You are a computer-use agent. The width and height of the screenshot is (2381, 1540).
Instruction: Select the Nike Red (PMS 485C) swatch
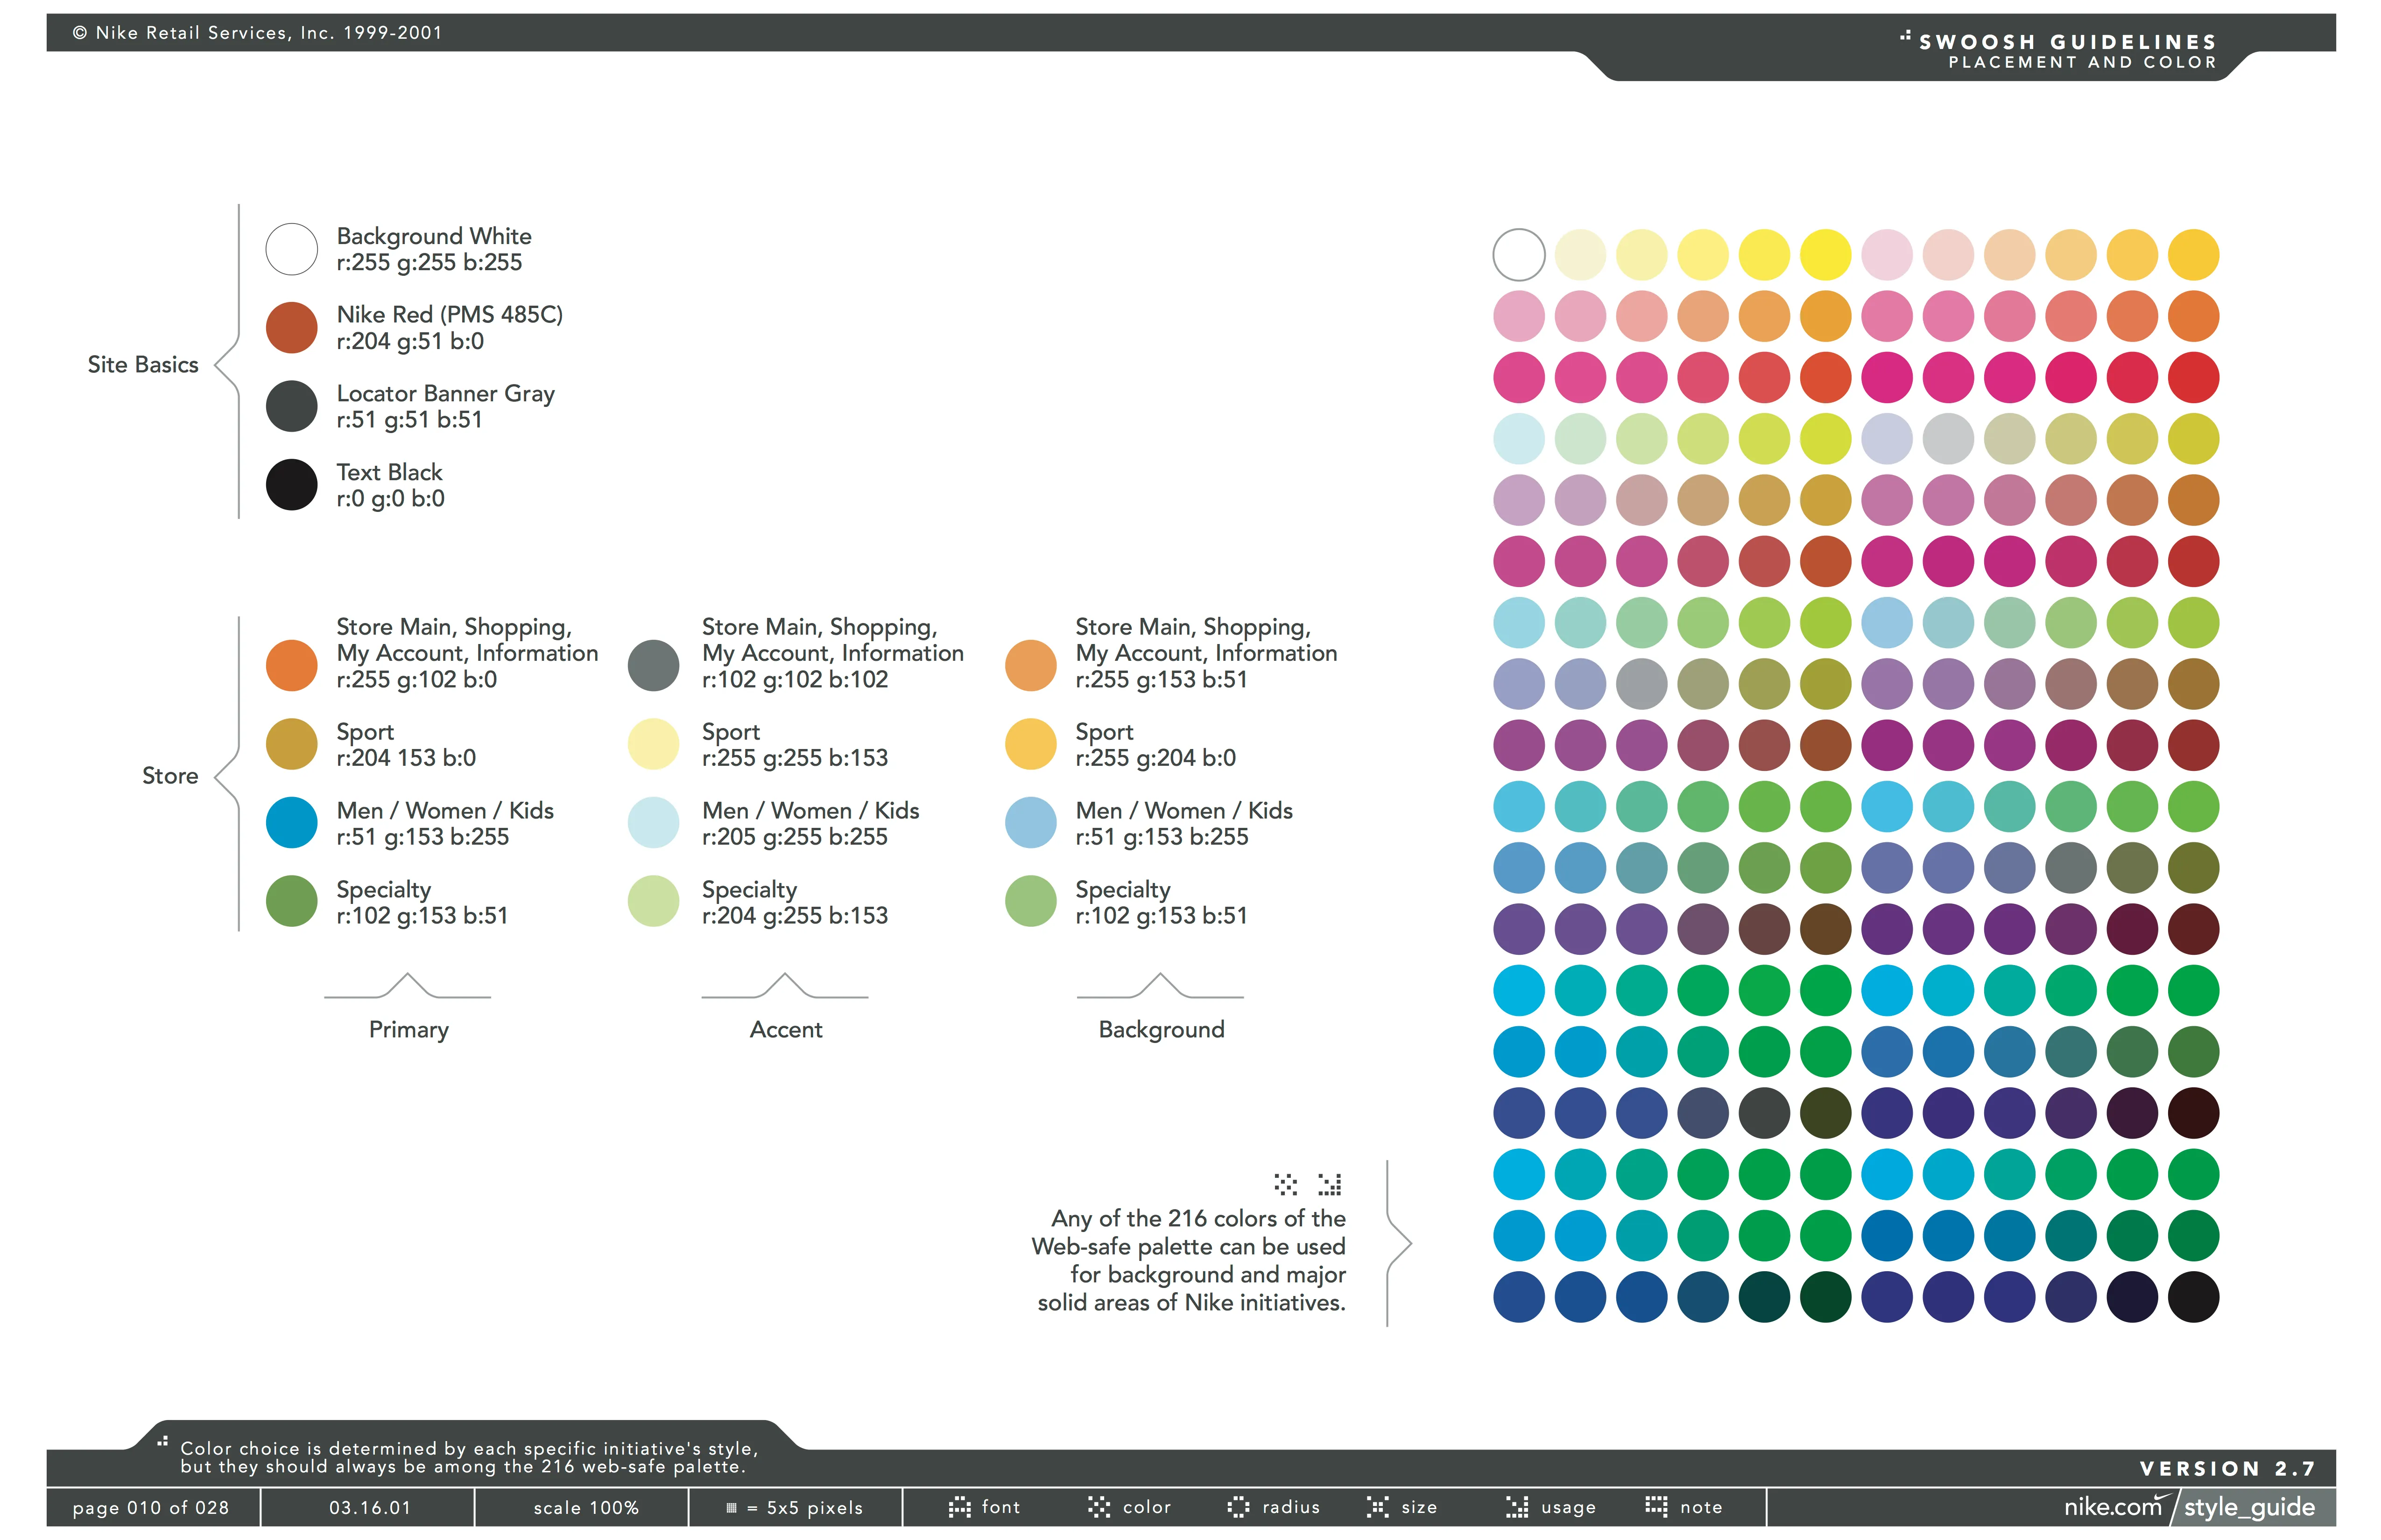(x=291, y=327)
